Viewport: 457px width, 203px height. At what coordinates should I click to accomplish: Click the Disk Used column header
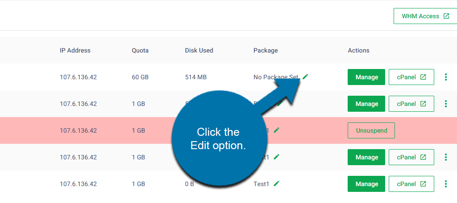[x=199, y=50]
